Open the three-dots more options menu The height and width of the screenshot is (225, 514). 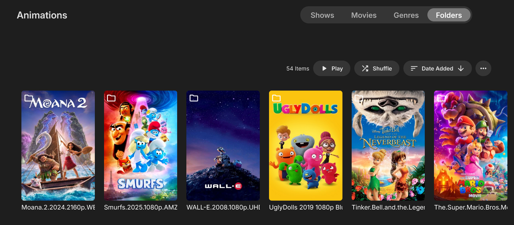(483, 69)
